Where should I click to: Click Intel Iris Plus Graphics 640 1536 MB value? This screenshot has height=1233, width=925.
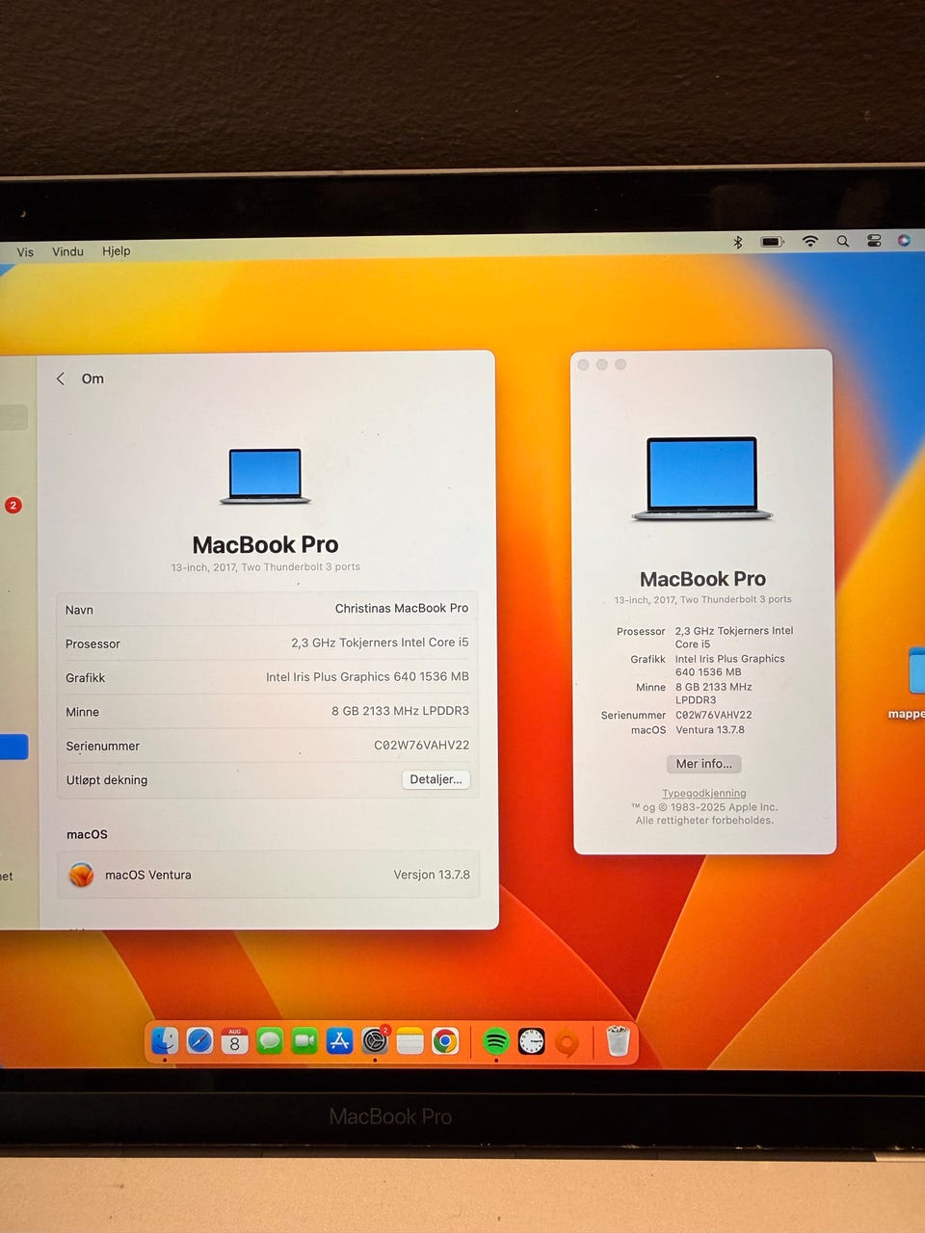(367, 677)
